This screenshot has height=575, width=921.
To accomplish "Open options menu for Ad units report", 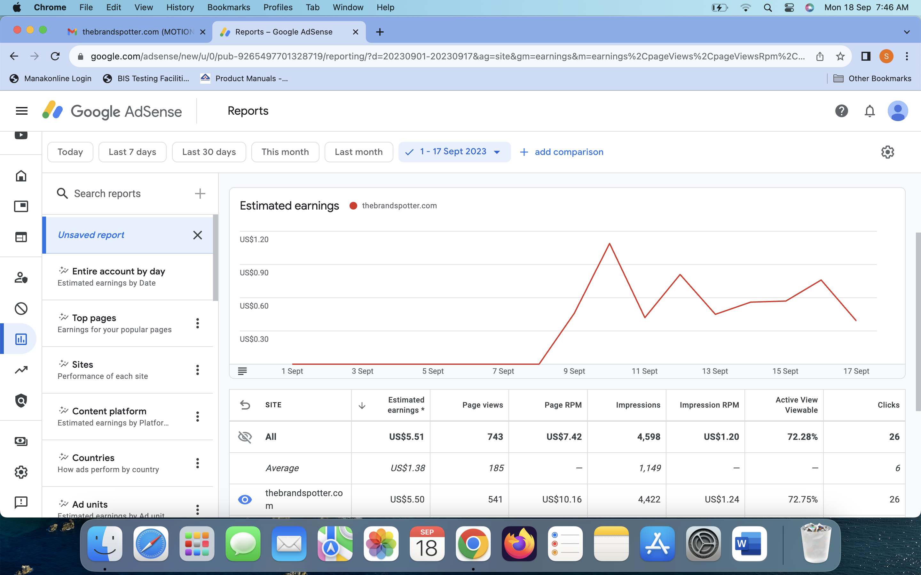I will pos(198,510).
